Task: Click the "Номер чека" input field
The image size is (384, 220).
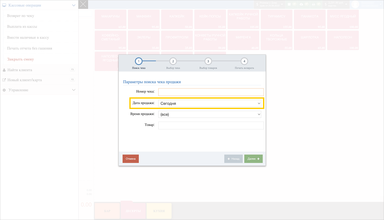Action: pyautogui.click(x=211, y=92)
